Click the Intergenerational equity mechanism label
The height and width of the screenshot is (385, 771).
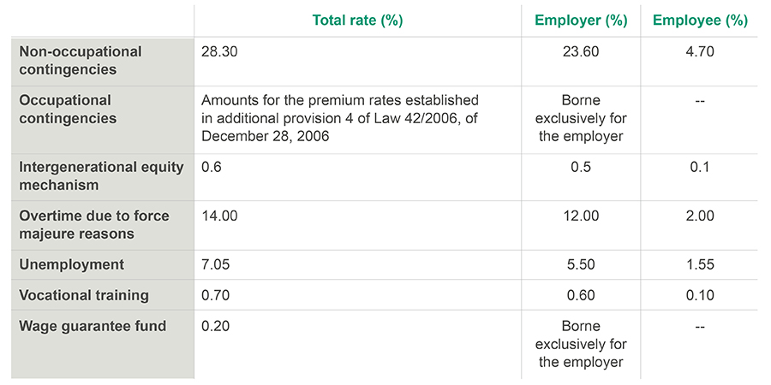pos(101,175)
